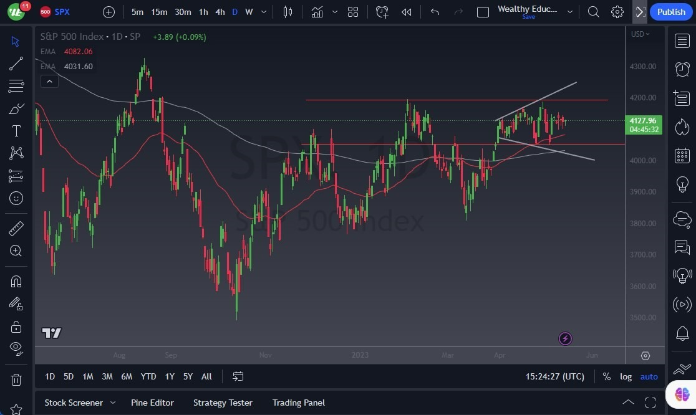Open the Strategy Tester tab
This screenshot has width=696, height=415.
click(x=223, y=403)
